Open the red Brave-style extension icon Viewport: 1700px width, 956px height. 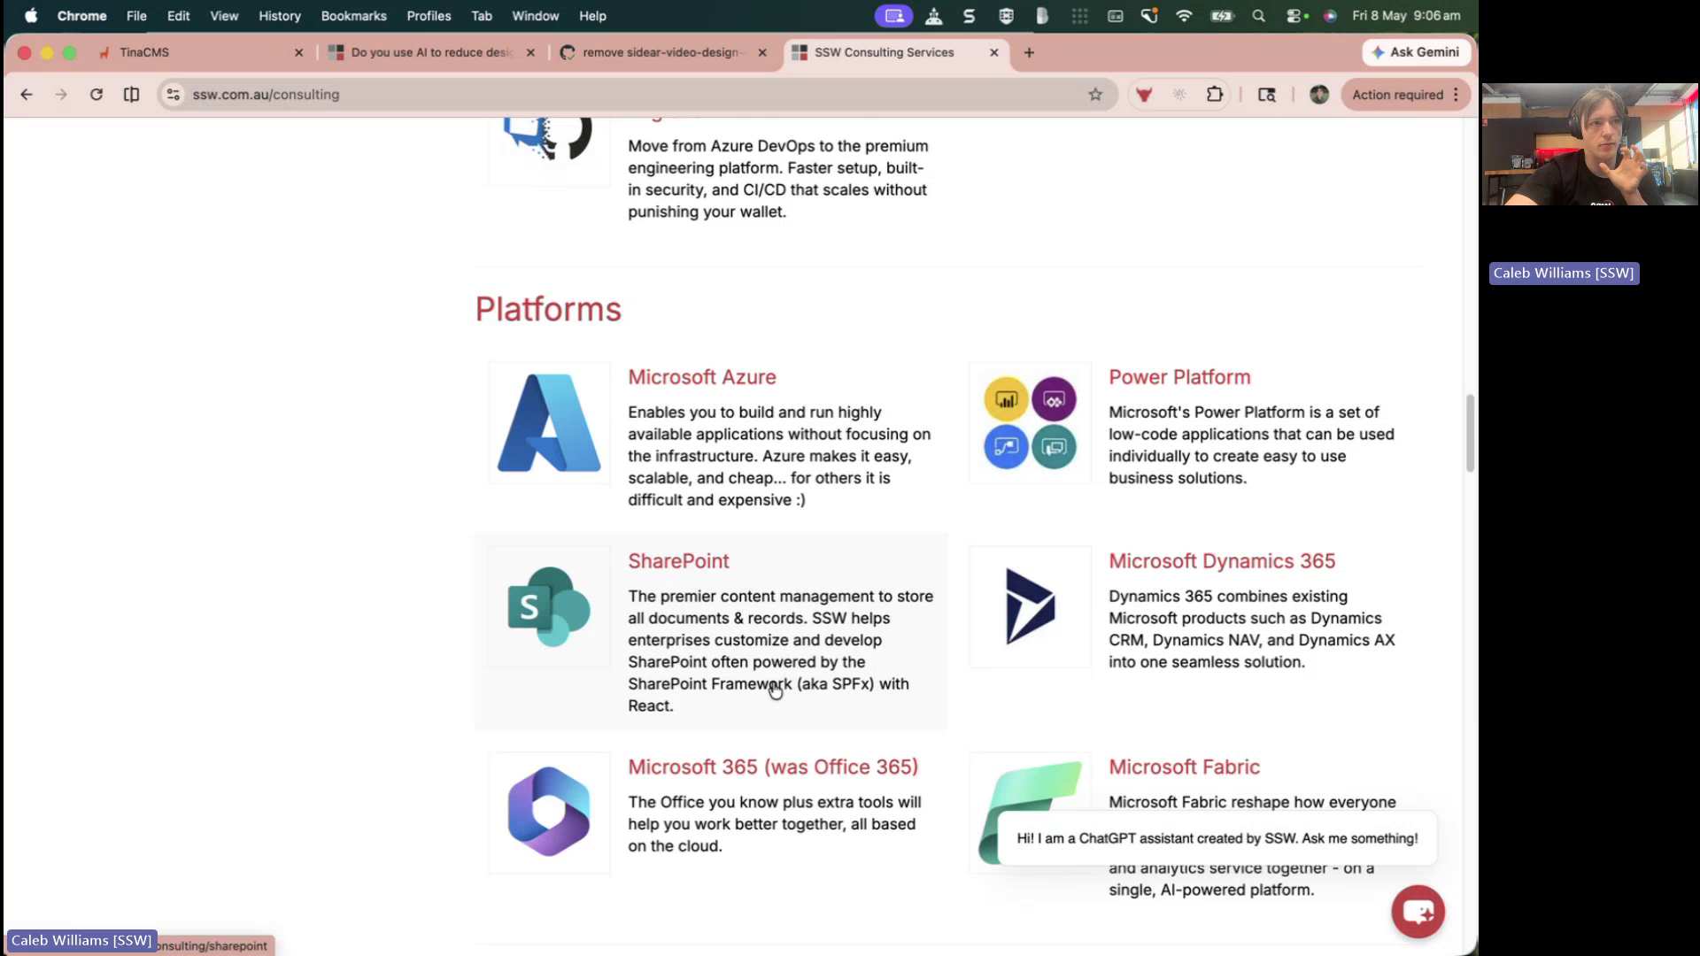coord(1144,95)
